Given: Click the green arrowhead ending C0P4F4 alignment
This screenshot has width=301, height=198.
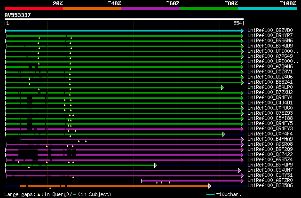Looking at the screenshot, I should click(224, 134).
